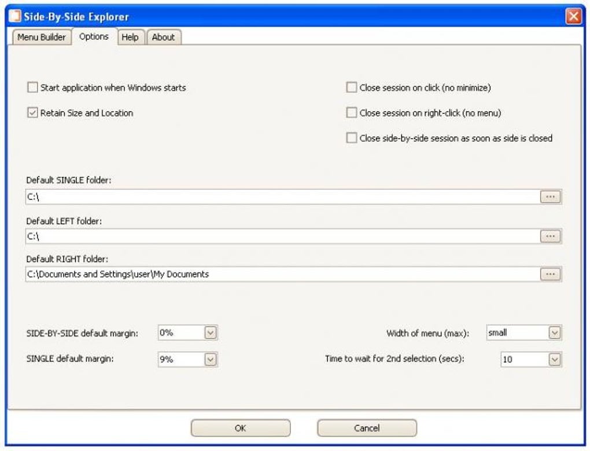Expand the SINGLE default margin dropdown
Screen dimensions: 590x451
[211, 360]
